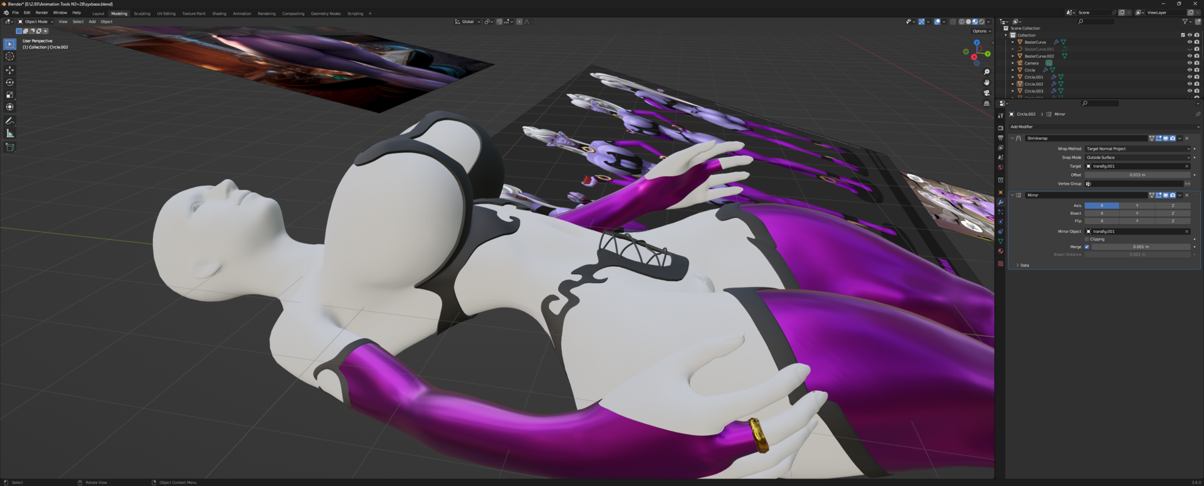Switch to the Sculpting workspace tab
This screenshot has width=1204, height=486.
[142, 14]
